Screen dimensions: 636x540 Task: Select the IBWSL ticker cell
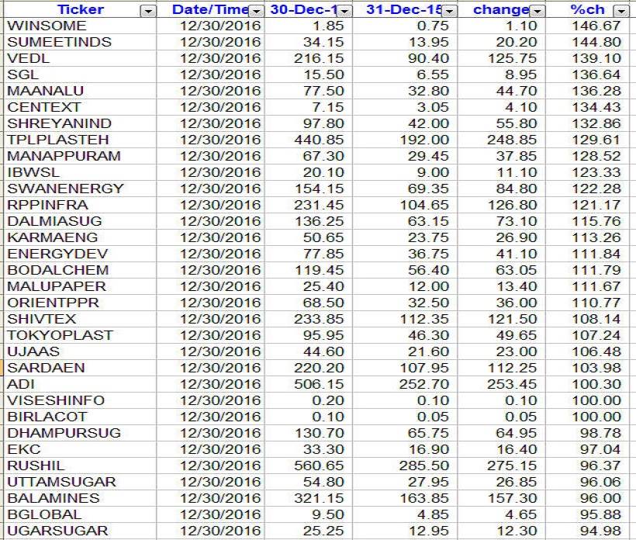[80, 172]
